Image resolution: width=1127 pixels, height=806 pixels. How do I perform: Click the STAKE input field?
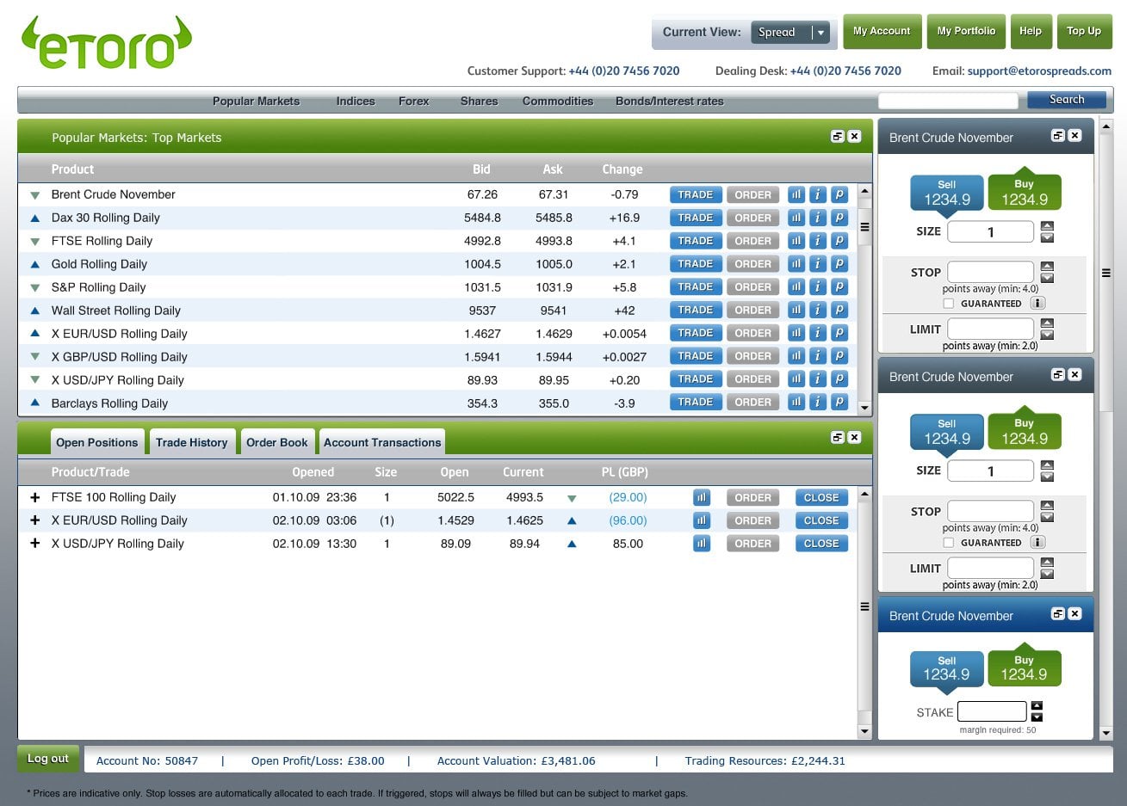[x=992, y=711]
